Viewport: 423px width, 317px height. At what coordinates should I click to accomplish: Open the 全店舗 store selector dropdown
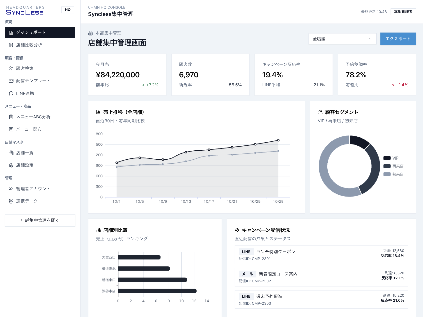point(342,39)
